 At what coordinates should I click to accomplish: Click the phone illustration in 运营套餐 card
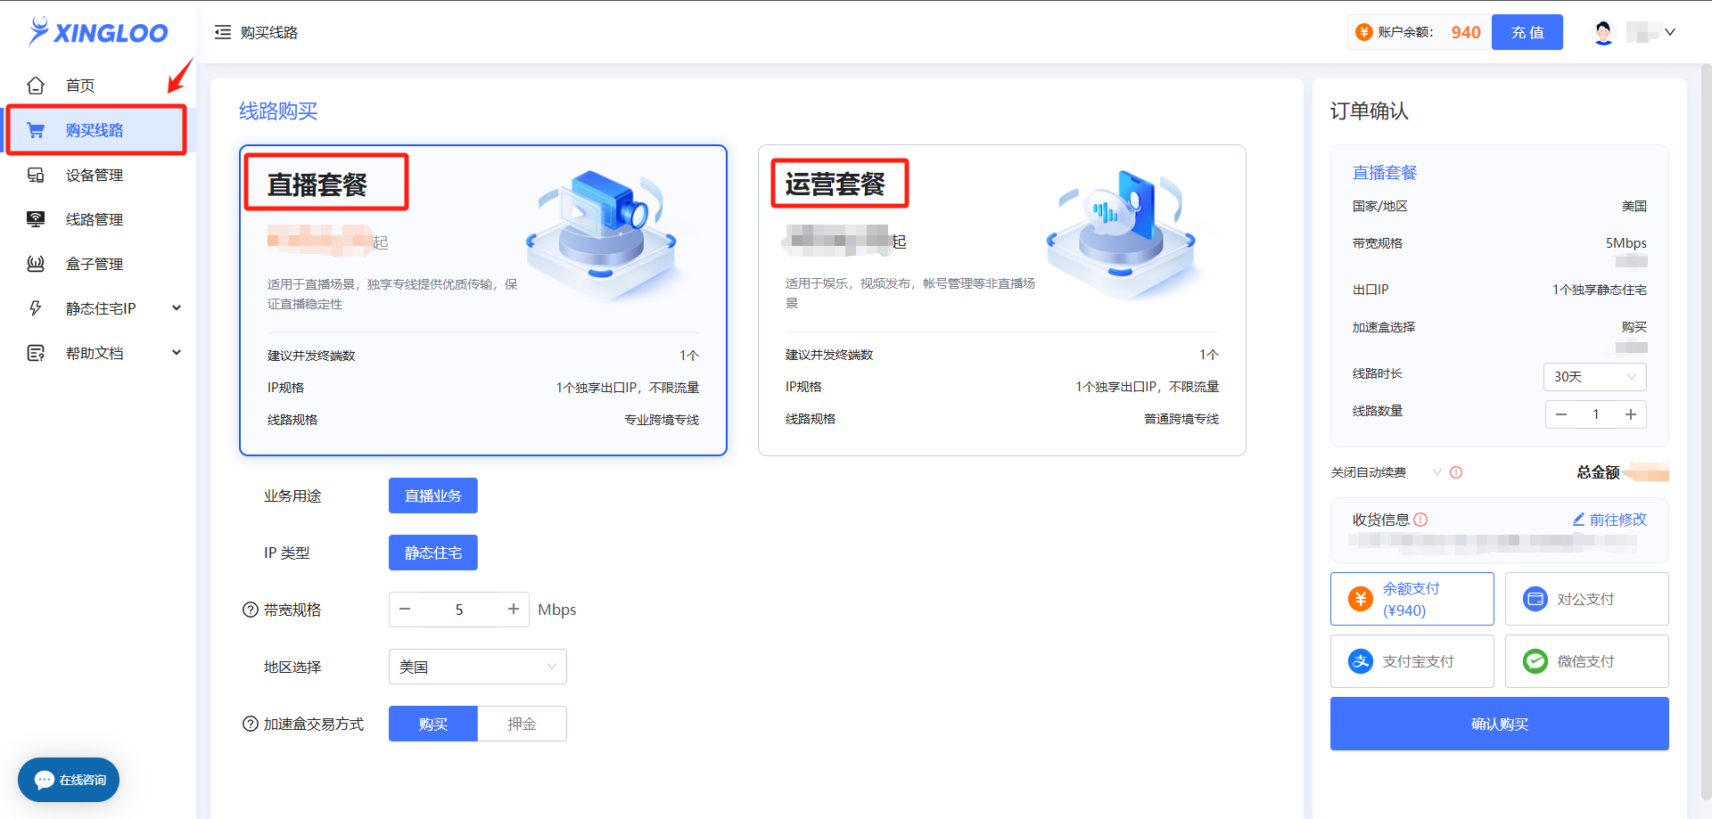point(1120,233)
